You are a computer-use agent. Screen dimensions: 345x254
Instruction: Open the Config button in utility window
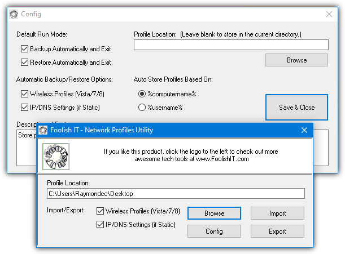click(x=214, y=231)
